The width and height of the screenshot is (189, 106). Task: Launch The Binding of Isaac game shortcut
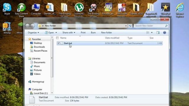click(93, 10)
